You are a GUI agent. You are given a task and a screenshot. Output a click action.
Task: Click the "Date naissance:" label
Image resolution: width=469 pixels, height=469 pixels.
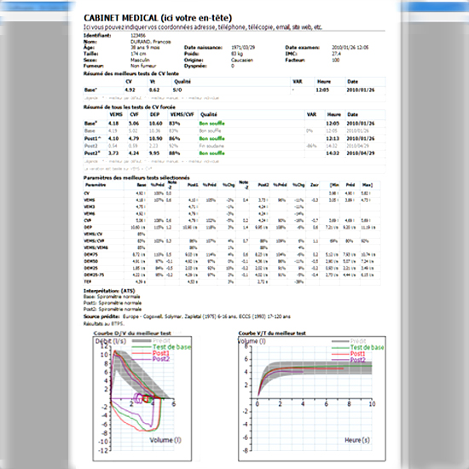coord(203,48)
